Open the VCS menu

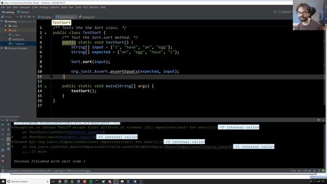pyautogui.click(x=85, y=7)
